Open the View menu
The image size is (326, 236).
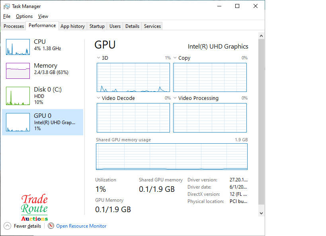[x=43, y=16]
